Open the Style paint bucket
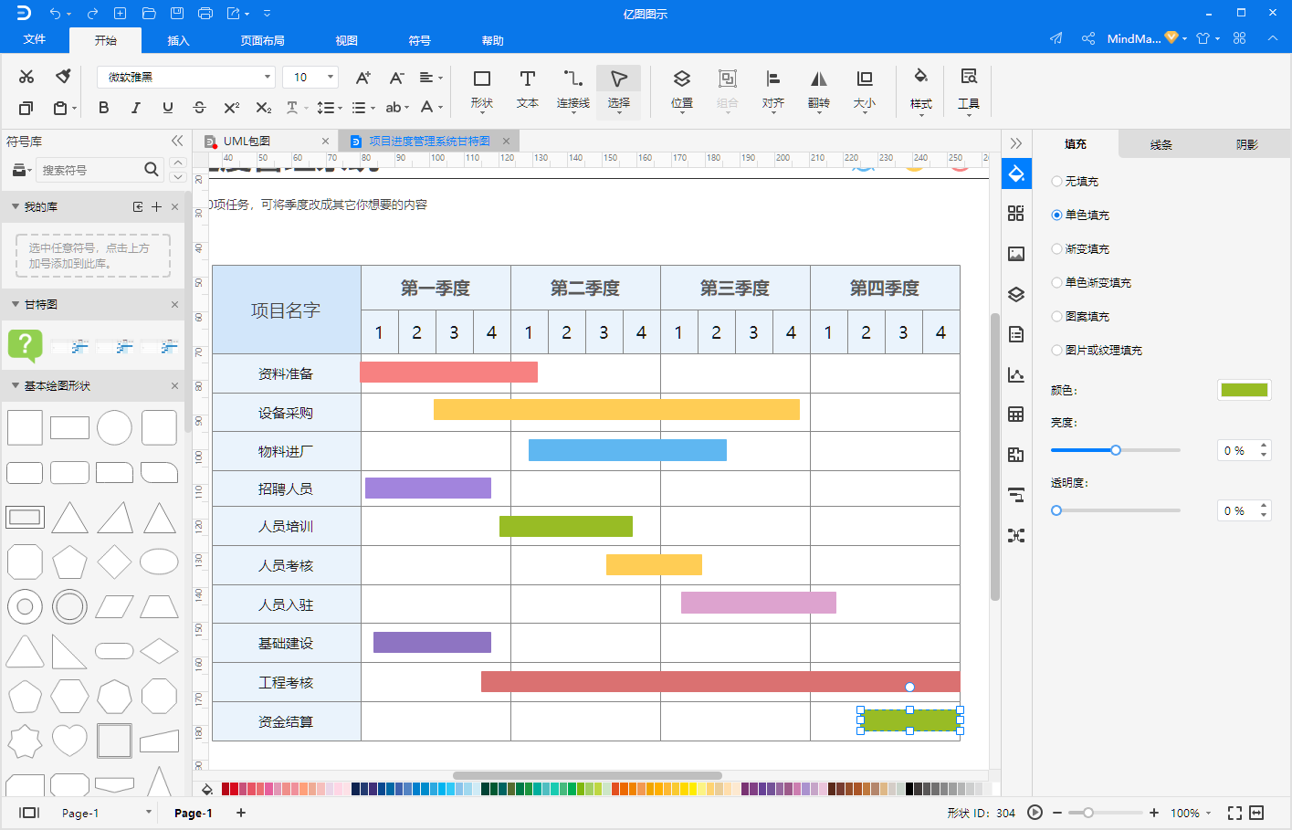This screenshot has height=830, width=1292. [x=921, y=89]
